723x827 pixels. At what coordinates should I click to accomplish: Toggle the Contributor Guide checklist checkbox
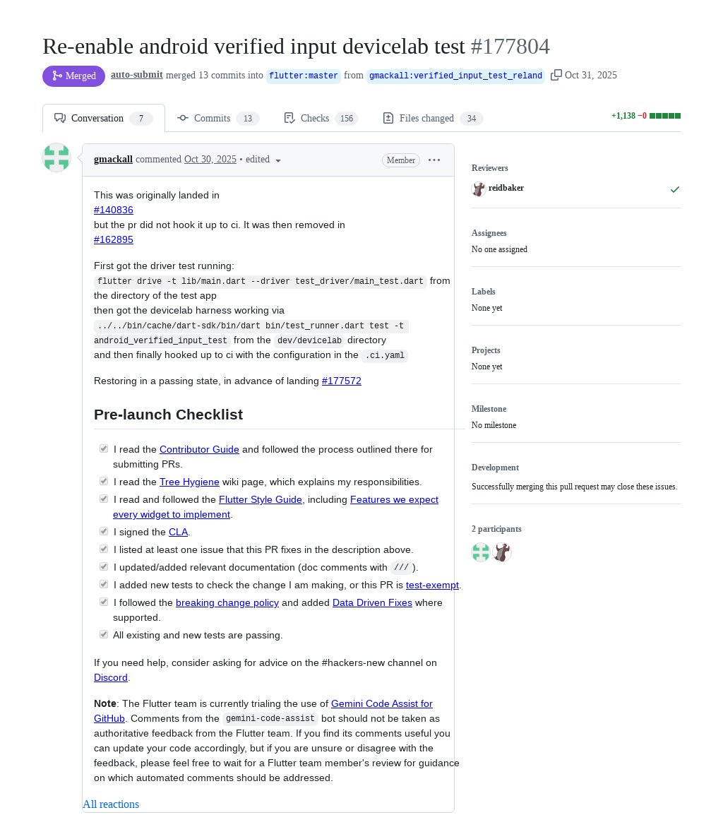104,449
